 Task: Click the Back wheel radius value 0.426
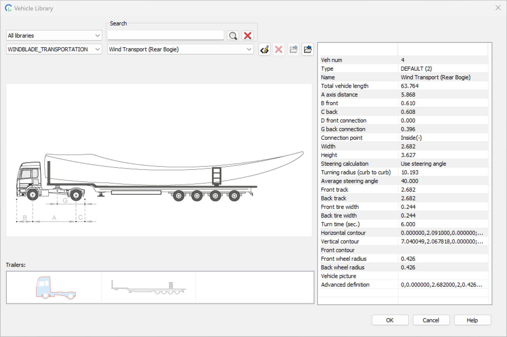click(x=408, y=267)
